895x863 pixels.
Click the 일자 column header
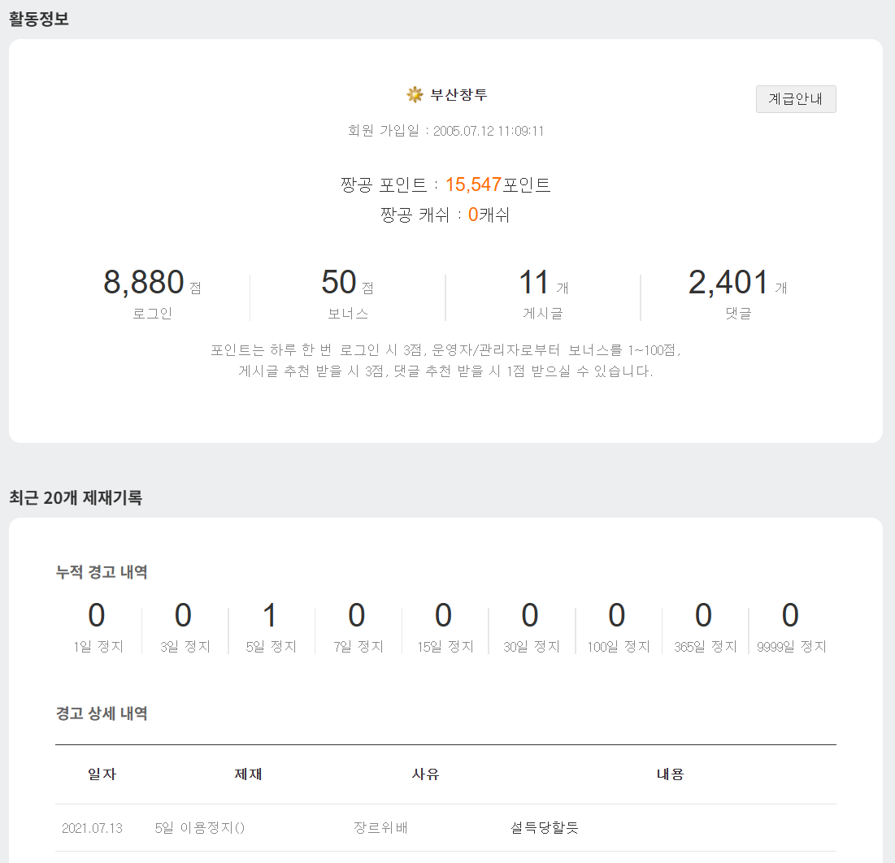click(x=102, y=774)
